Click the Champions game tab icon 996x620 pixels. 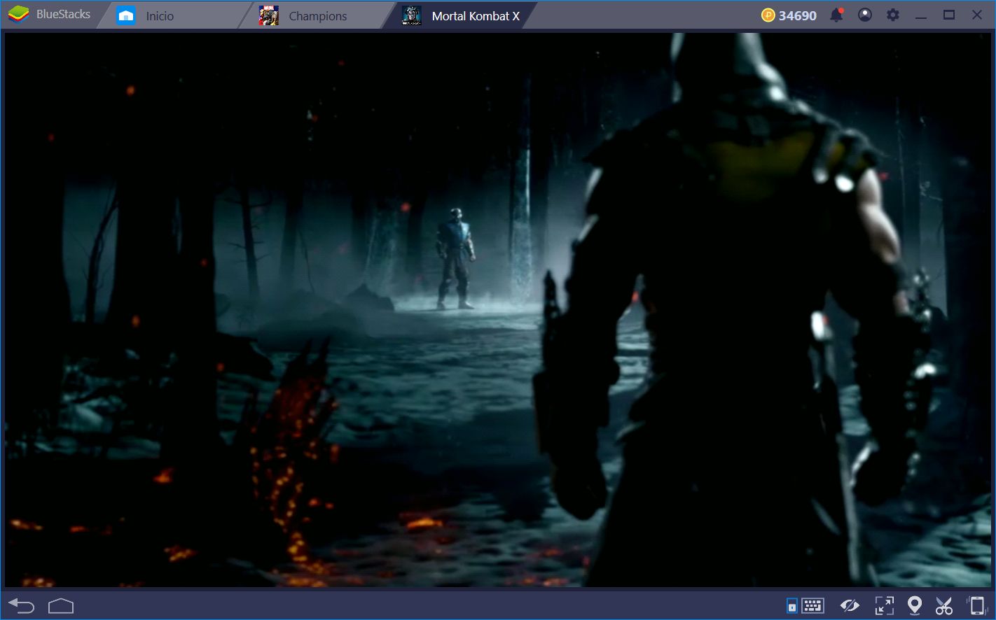(x=268, y=15)
